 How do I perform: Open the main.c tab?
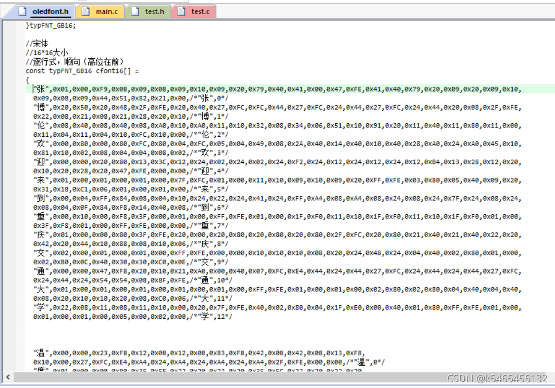click(x=100, y=11)
